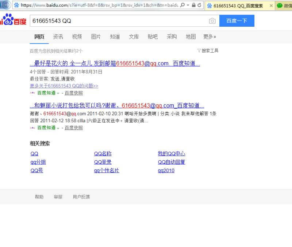Click the 用户反馈 footer link
This screenshot has width=292, height=247.
[x=81, y=197]
